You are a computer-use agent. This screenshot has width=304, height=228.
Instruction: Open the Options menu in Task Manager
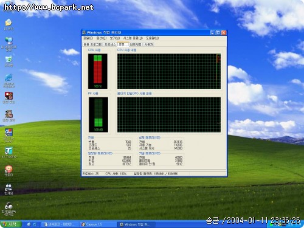click(x=101, y=38)
